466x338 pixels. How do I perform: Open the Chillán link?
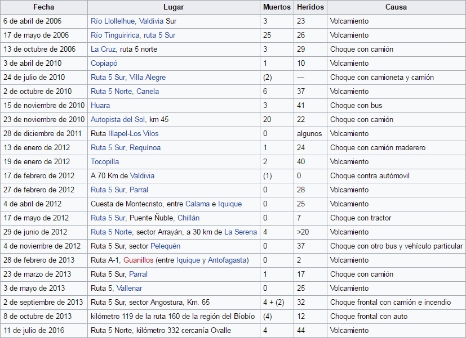[x=188, y=218]
